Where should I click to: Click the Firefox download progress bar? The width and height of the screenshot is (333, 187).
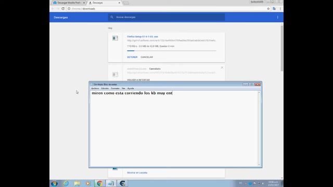pyautogui.click(x=172, y=51)
